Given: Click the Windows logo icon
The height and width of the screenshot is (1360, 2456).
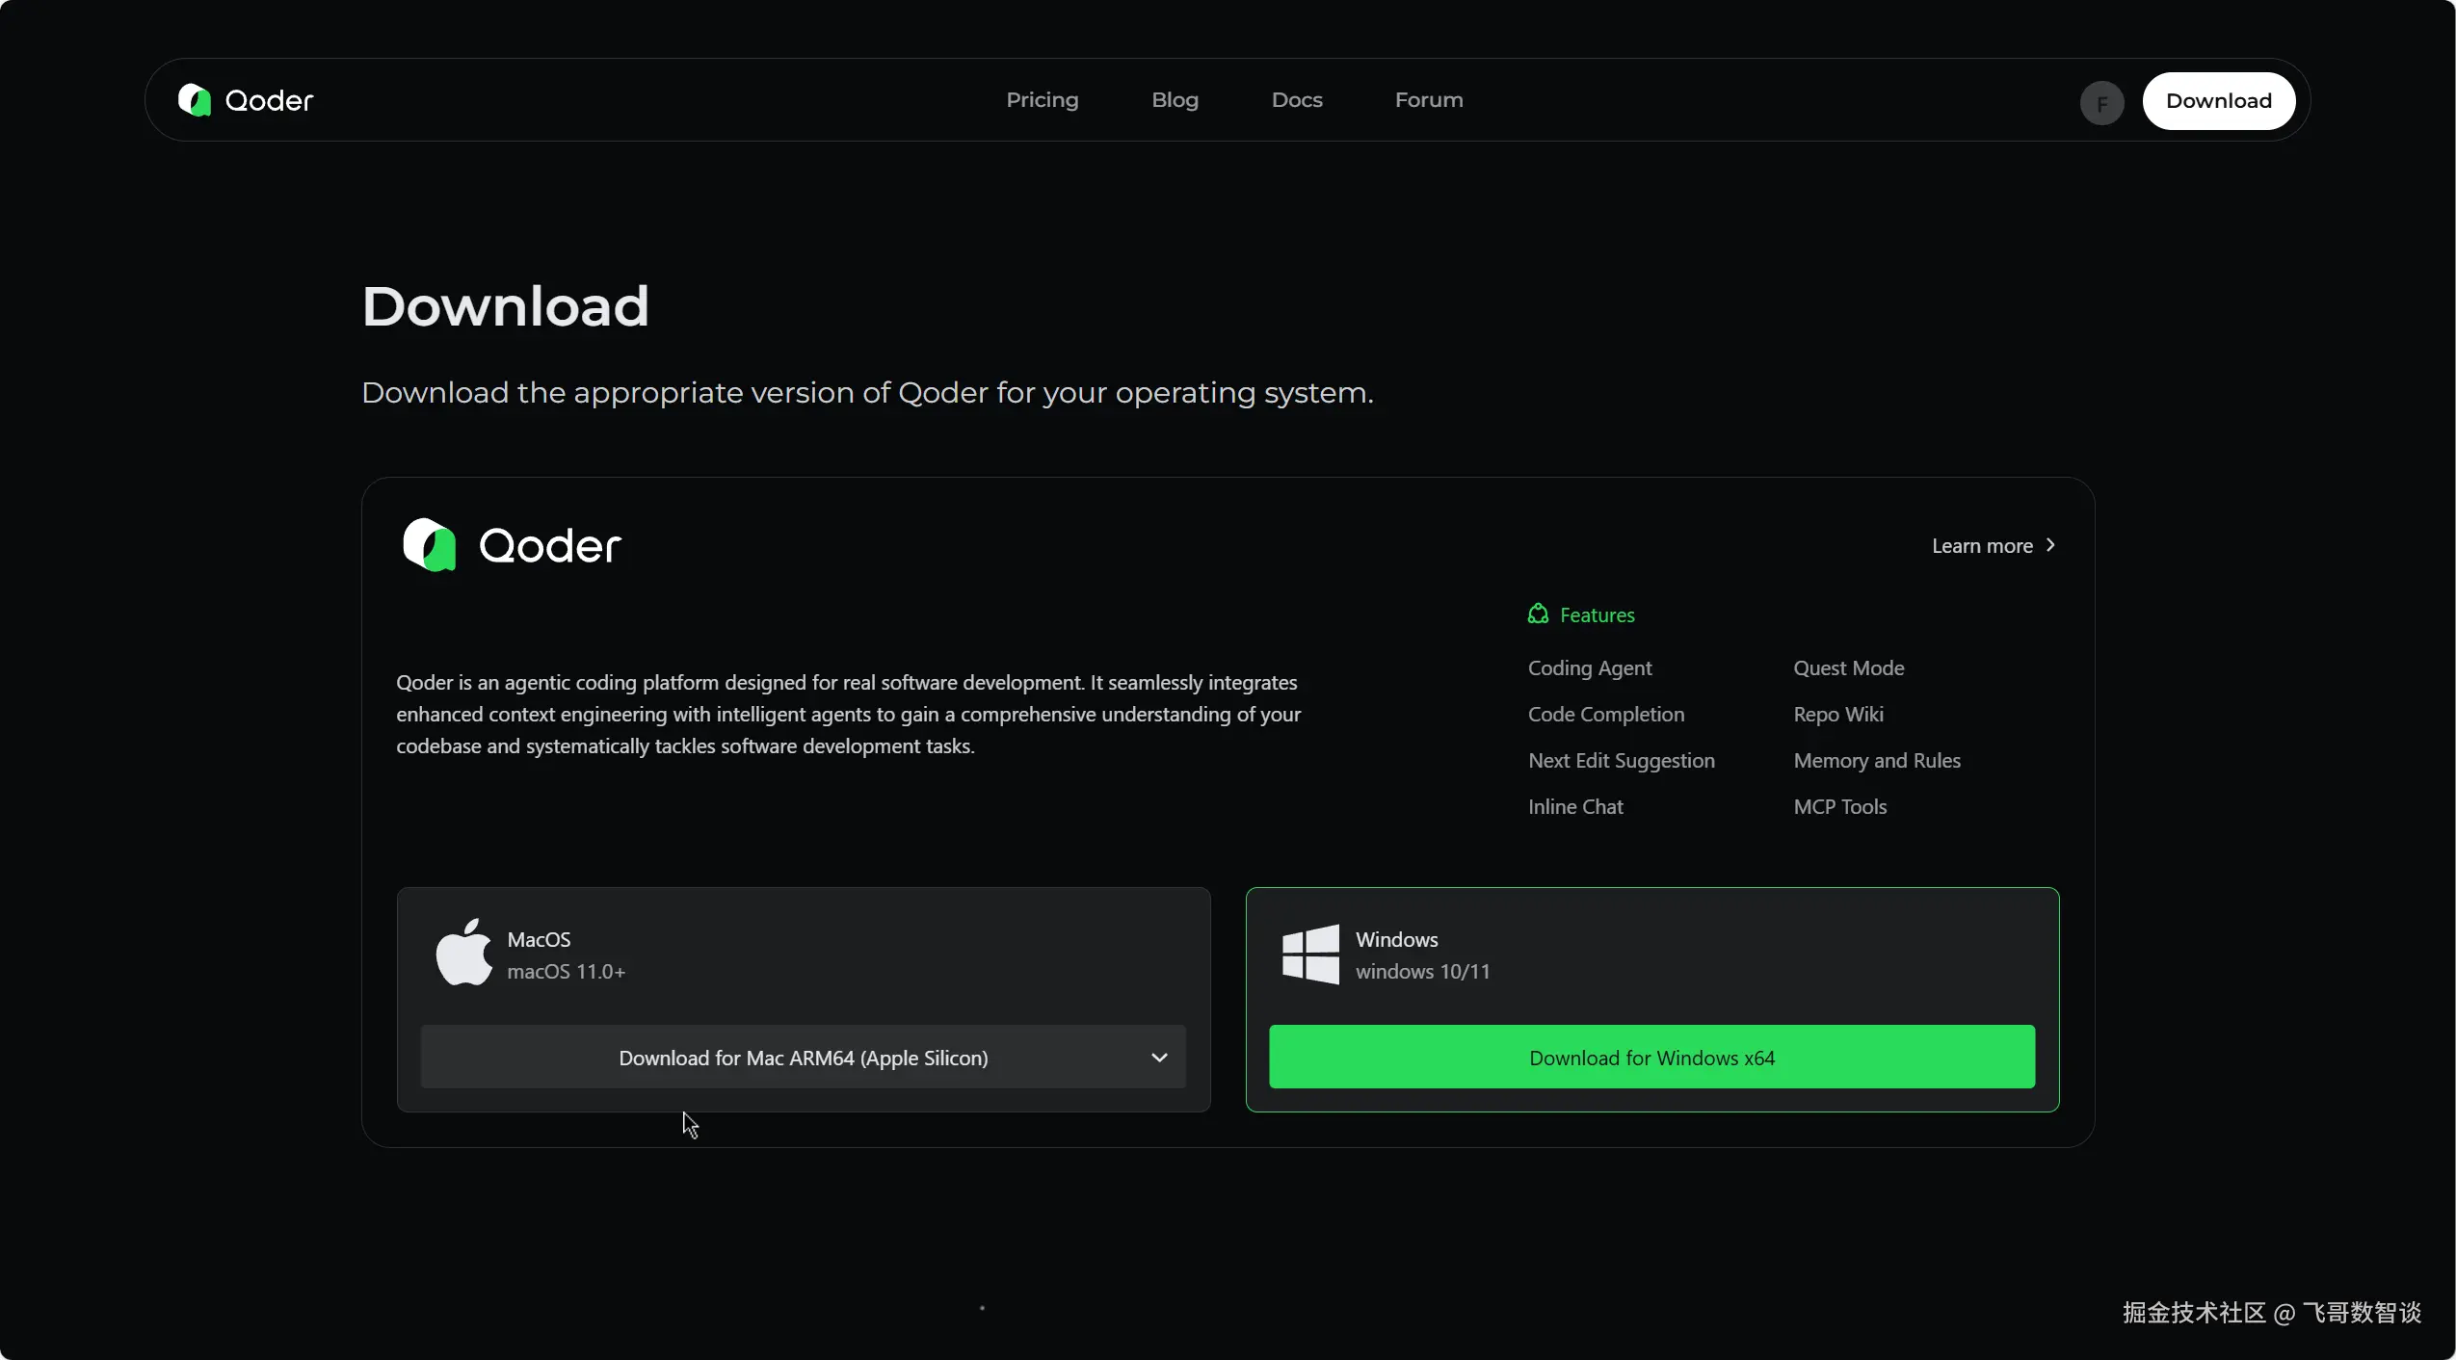Looking at the screenshot, I should coord(1310,954).
